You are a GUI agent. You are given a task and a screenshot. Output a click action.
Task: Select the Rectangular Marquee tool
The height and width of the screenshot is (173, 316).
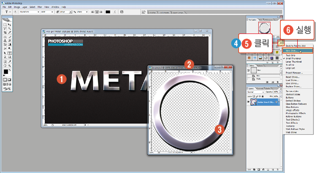coord(5,25)
